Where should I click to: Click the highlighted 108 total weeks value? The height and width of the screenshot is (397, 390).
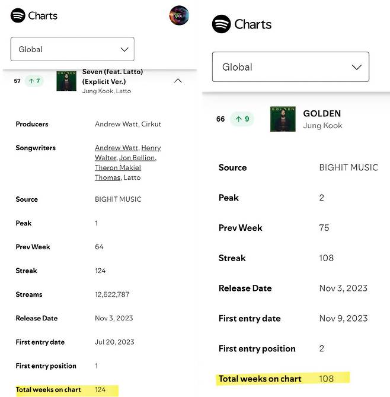pyautogui.click(x=326, y=379)
